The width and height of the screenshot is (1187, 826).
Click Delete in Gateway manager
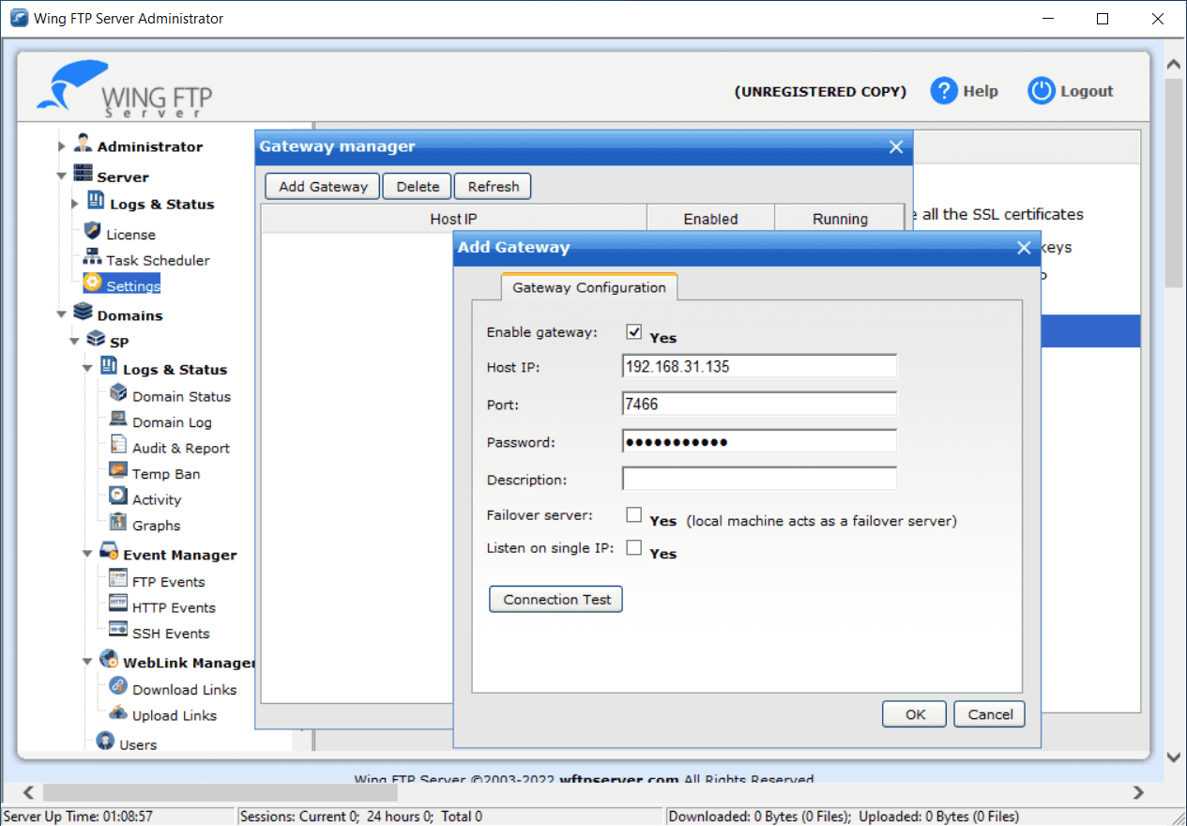click(418, 186)
